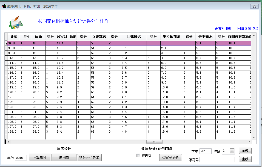Focus the 学年 input field
Viewport: 262px width, 167px height.
205,151
